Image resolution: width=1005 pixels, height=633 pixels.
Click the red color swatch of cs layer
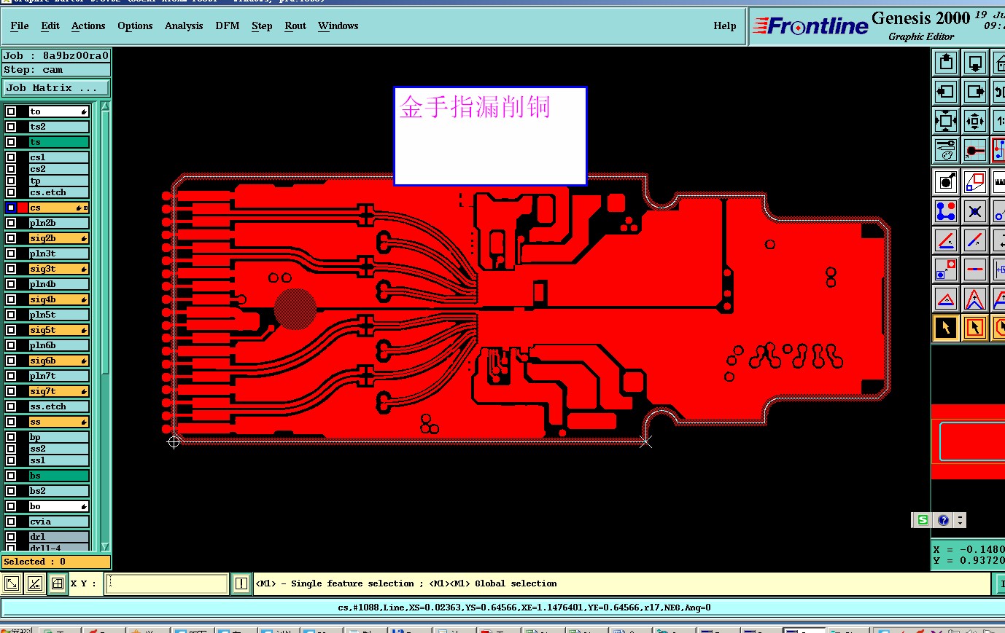tap(23, 208)
